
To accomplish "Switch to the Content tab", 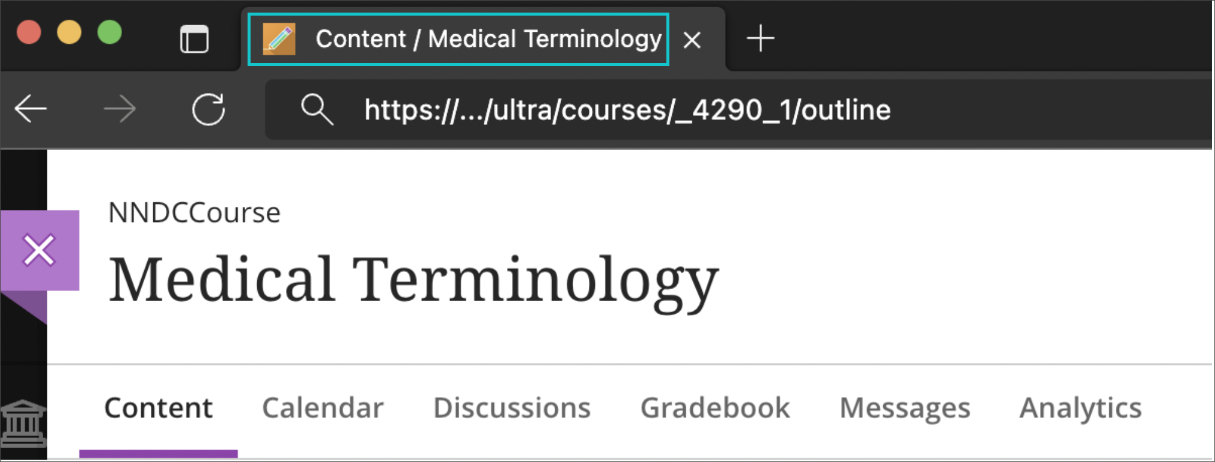I will [158, 408].
